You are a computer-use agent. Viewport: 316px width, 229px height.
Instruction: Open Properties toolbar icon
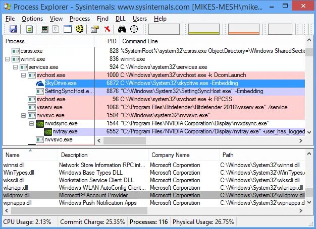click(x=95, y=29)
